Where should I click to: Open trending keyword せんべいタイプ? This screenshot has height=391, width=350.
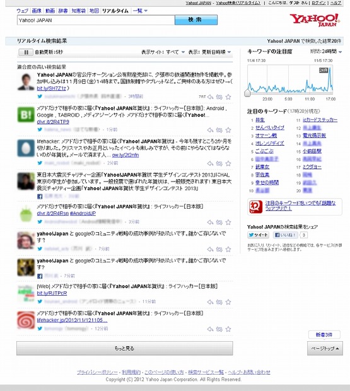(x=270, y=127)
